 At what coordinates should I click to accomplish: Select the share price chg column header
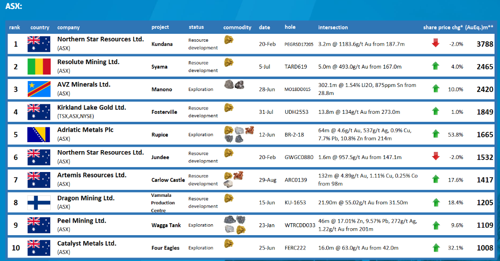pos(442,27)
